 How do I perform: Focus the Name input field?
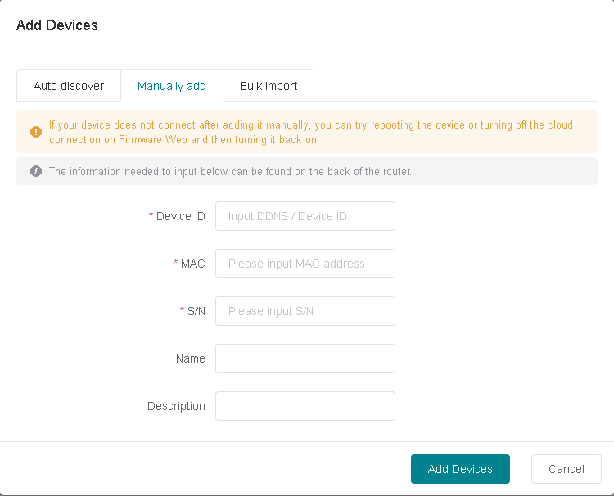click(305, 358)
